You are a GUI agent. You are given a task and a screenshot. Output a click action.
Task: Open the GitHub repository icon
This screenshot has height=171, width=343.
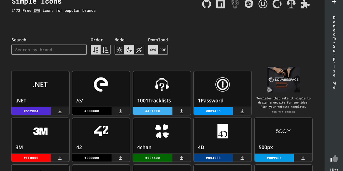[x=207, y=4]
